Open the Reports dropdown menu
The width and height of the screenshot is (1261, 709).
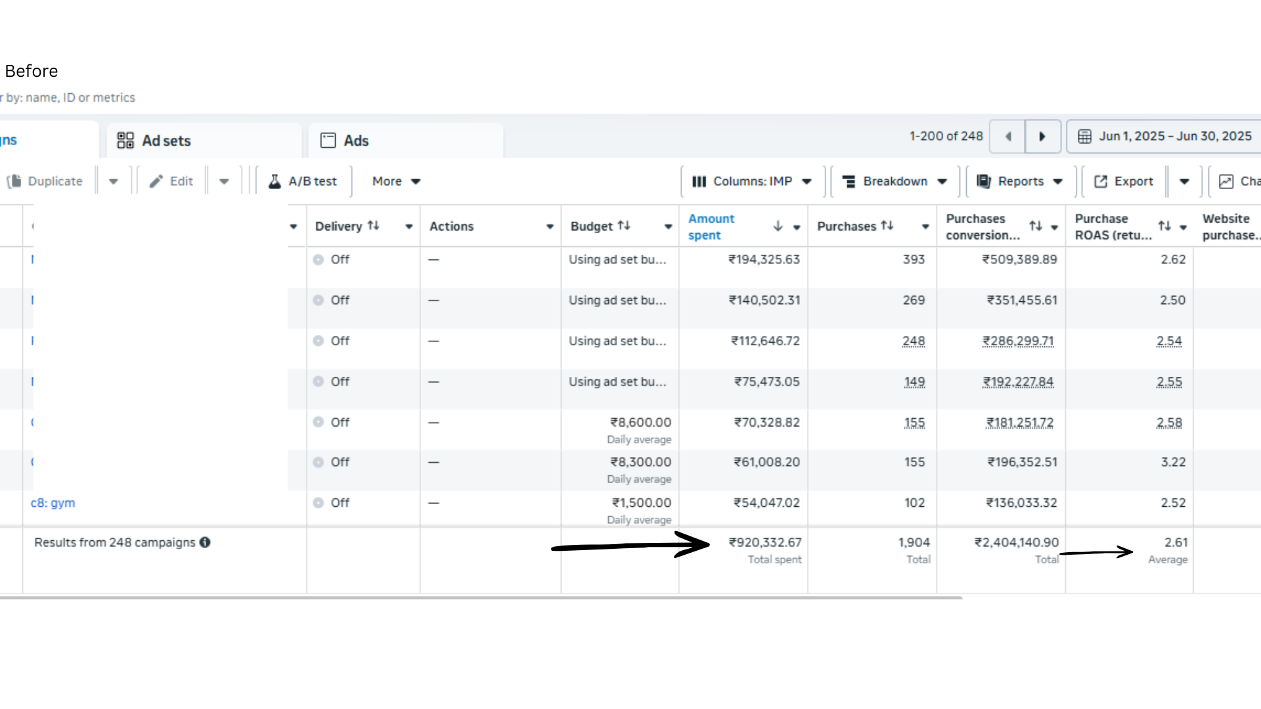1020,181
